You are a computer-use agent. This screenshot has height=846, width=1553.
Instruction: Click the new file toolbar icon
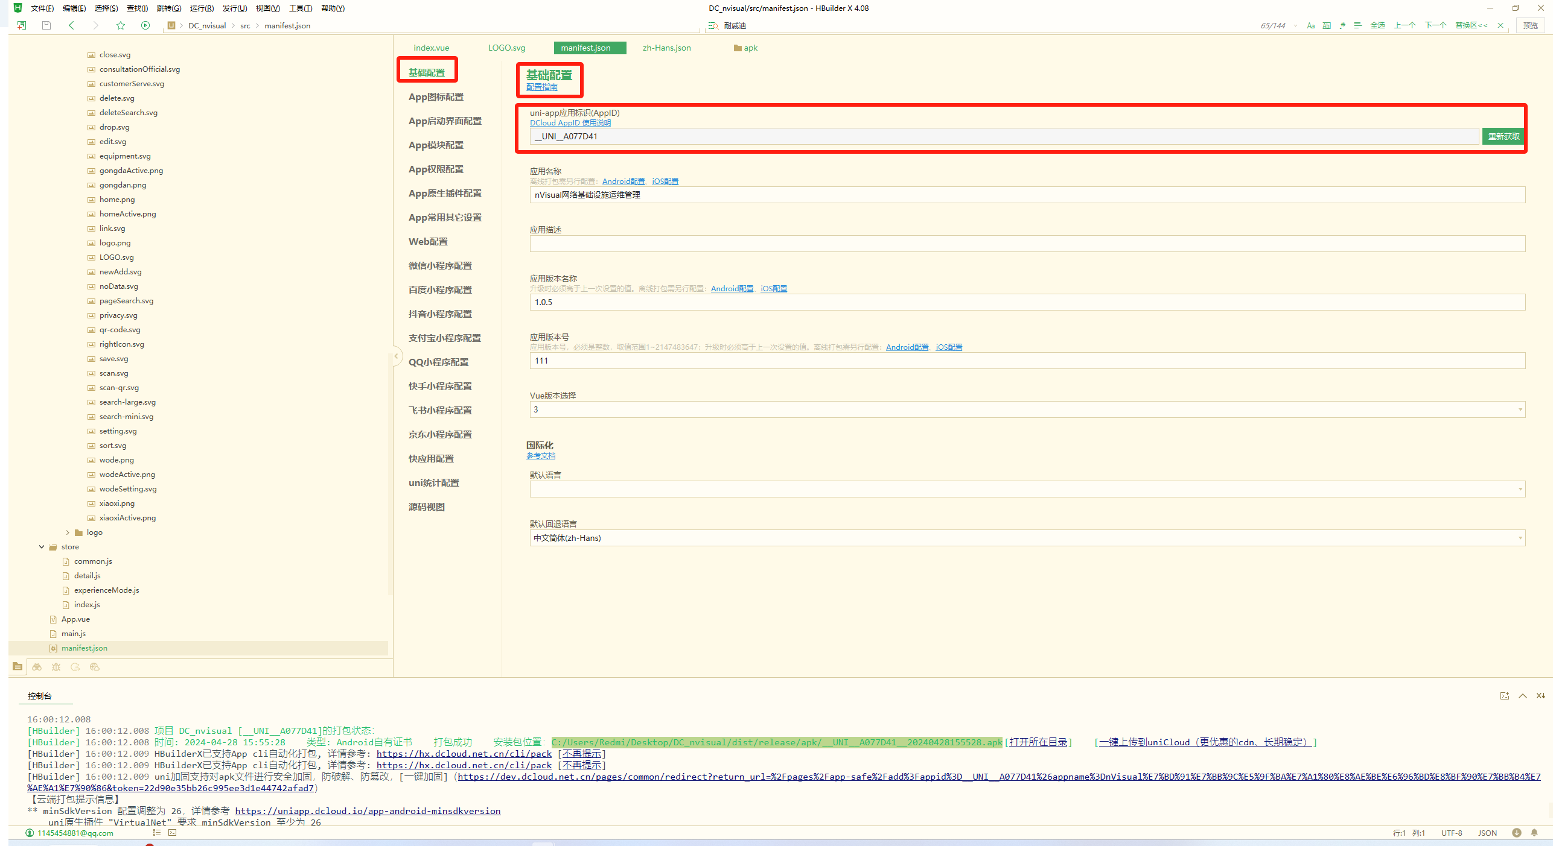pos(22,25)
